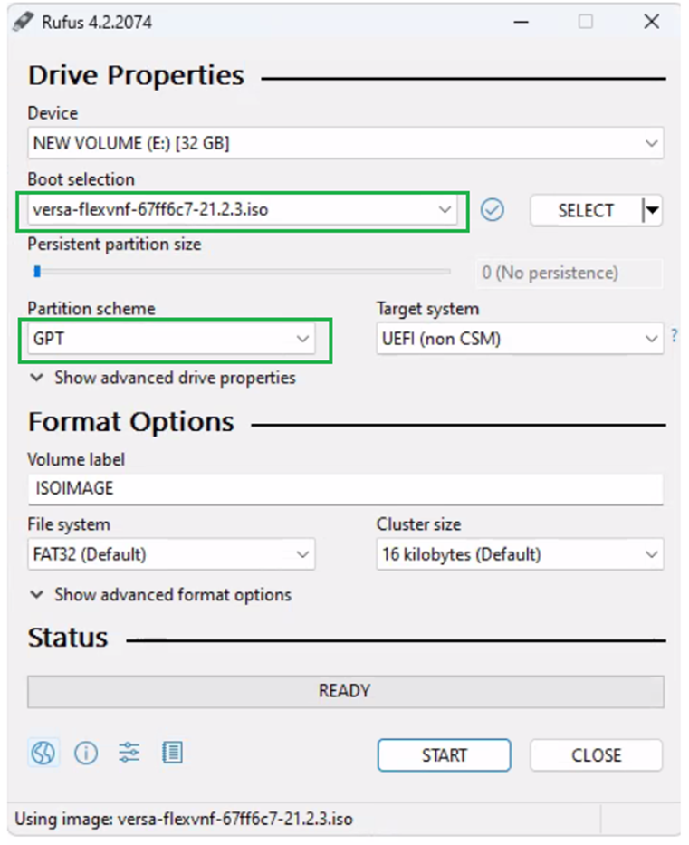Click the ISO checksum checkmark icon
689x845 pixels.
pyautogui.click(x=492, y=210)
